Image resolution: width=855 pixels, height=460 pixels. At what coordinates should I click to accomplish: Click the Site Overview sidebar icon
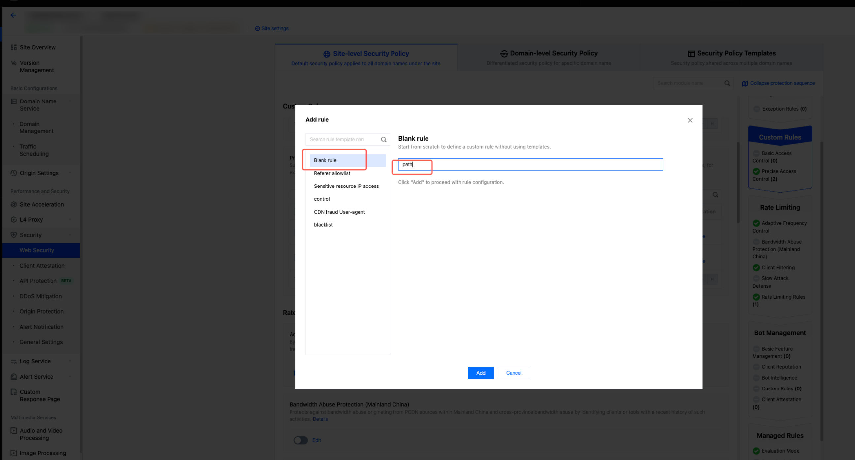point(14,47)
